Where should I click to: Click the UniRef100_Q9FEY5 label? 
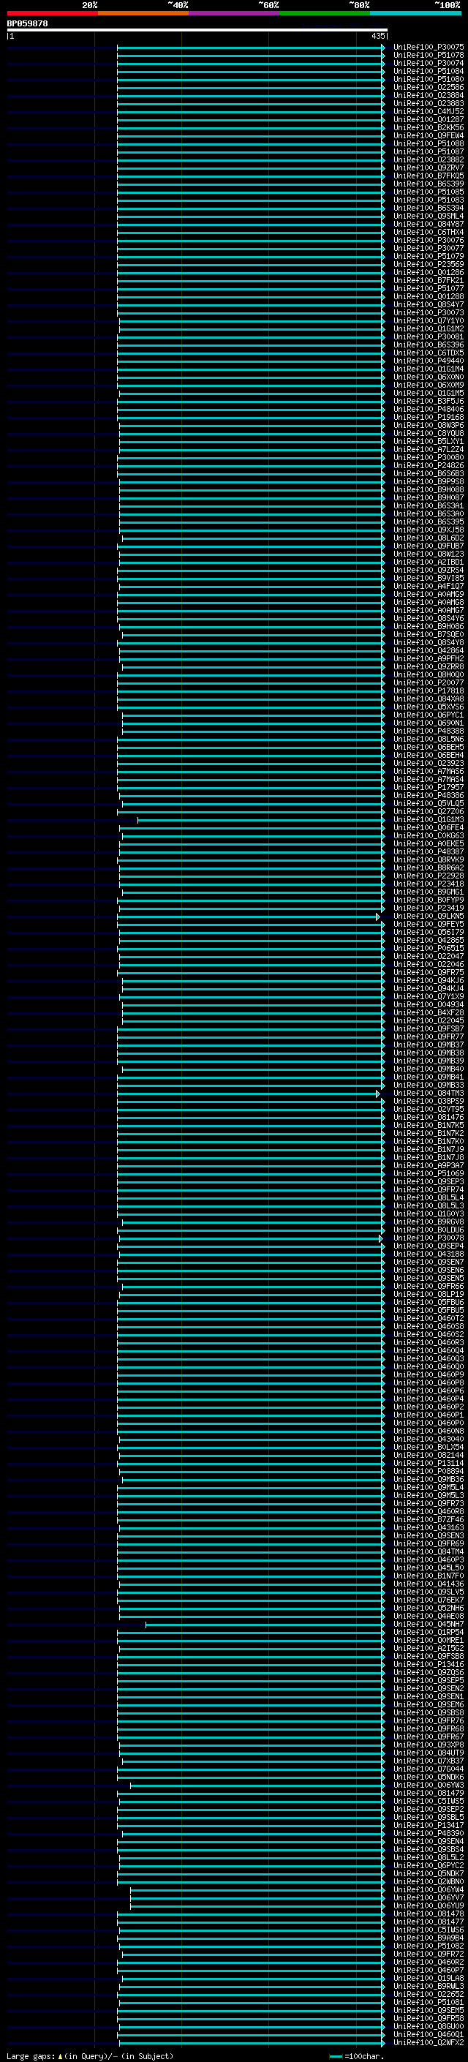point(429,924)
